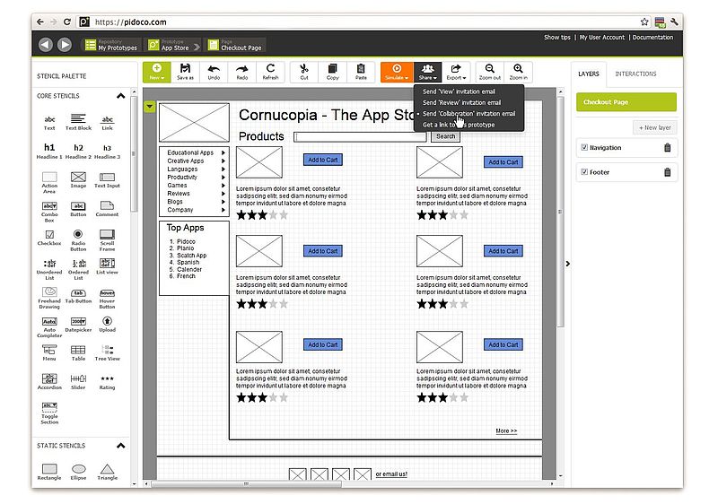This screenshot has width=718, height=504.
Task: Select the Link stencil
Action: point(107,123)
